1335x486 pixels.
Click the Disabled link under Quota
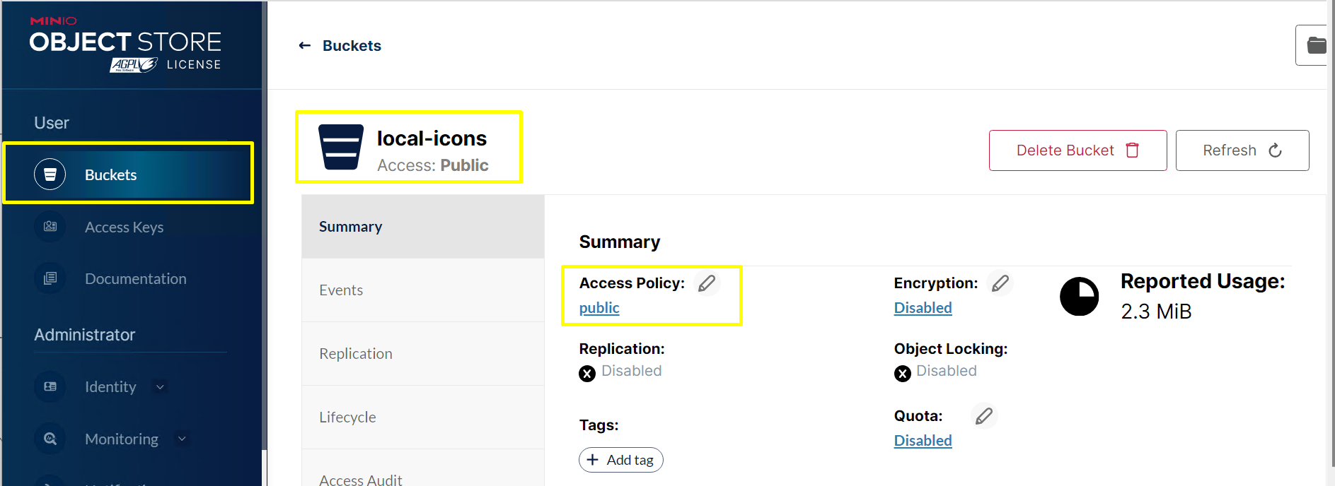click(x=923, y=441)
